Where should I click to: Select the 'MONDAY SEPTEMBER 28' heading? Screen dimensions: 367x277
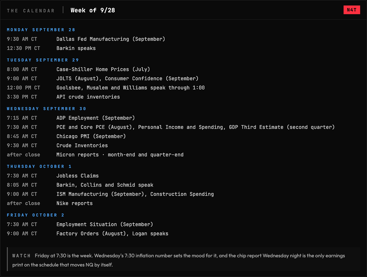(x=41, y=30)
